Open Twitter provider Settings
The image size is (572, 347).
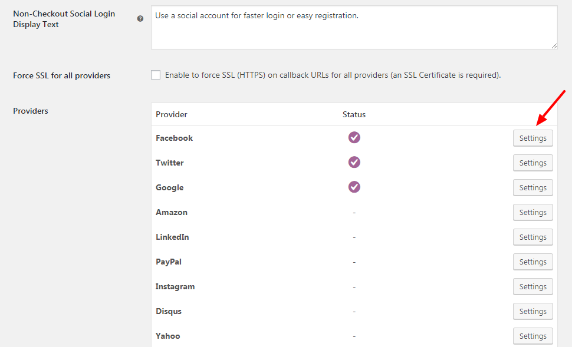tap(533, 163)
